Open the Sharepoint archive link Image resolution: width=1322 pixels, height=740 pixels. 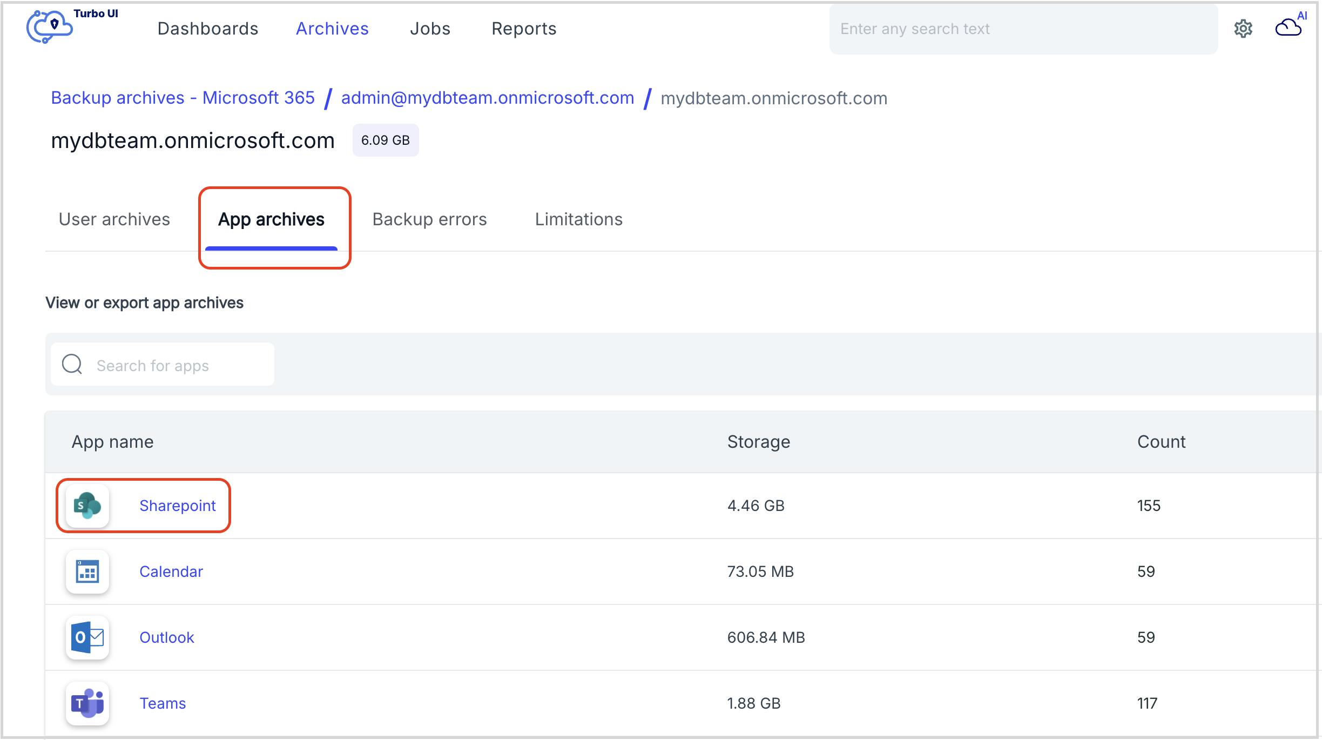pos(178,506)
